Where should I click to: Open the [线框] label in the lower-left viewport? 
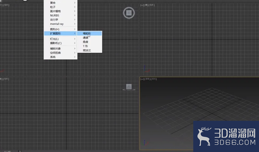point(6,79)
